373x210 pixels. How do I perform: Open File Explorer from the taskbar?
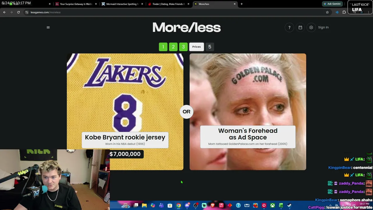(144, 205)
